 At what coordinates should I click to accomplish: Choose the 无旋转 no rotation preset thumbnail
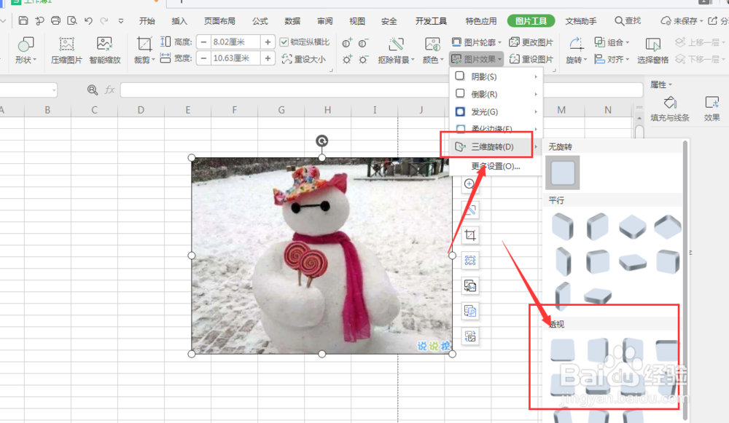[x=563, y=173]
